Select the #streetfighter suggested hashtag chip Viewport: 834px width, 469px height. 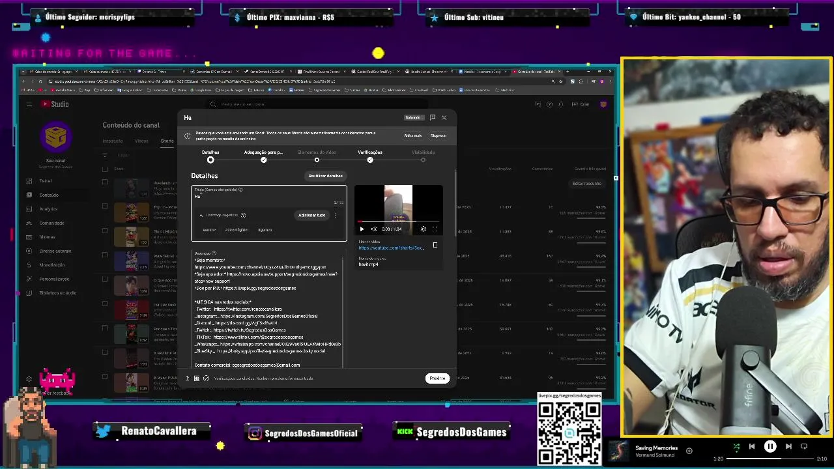[237, 230]
